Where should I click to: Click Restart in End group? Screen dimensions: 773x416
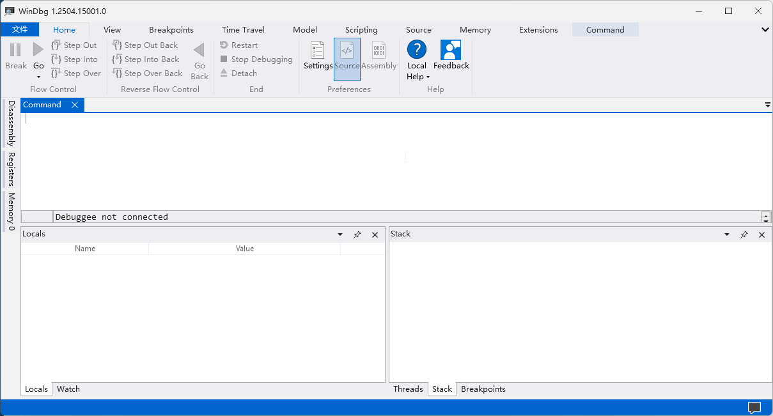[238, 45]
